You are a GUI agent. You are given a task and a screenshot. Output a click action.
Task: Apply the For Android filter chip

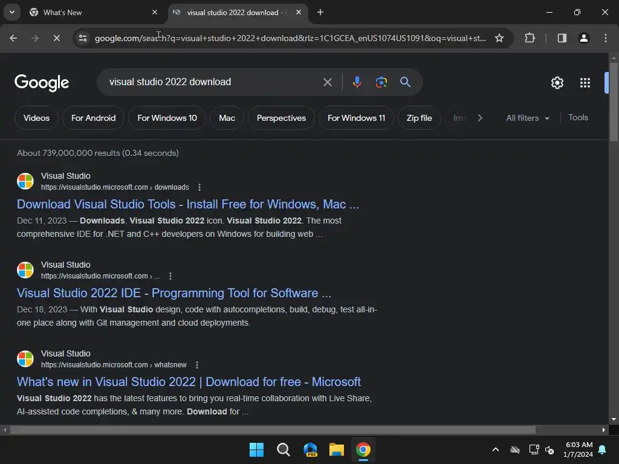point(93,118)
